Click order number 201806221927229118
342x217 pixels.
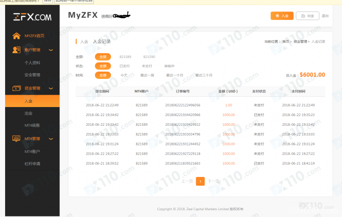coord(183,153)
